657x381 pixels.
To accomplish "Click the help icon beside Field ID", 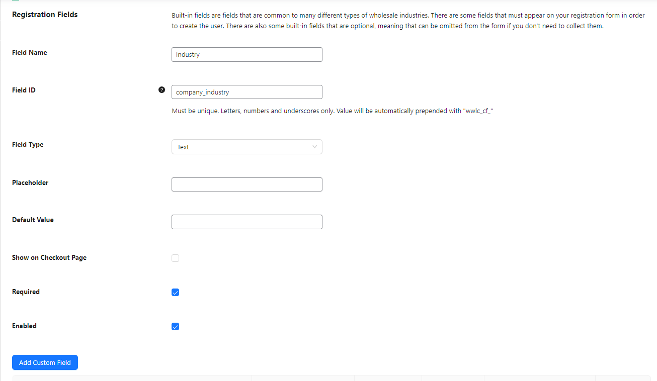I will click(161, 89).
